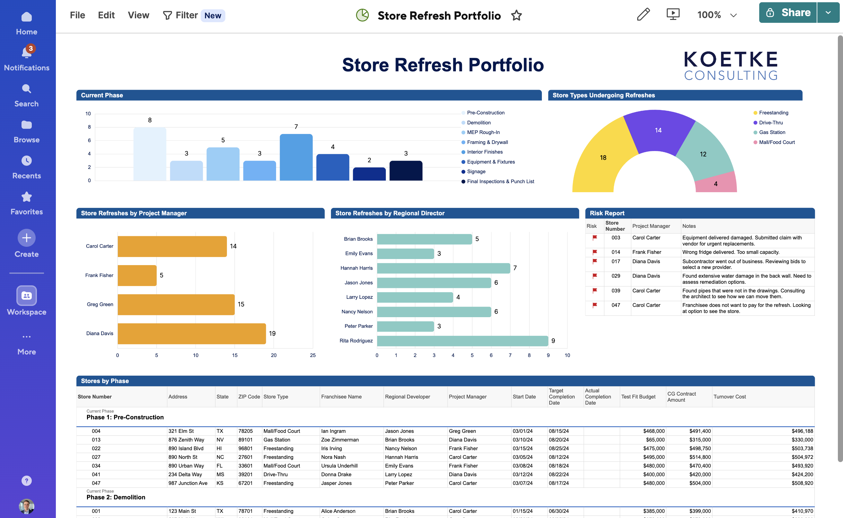Click the Search magnifier icon
The width and height of the screenshot is (843, 518).
26,89
